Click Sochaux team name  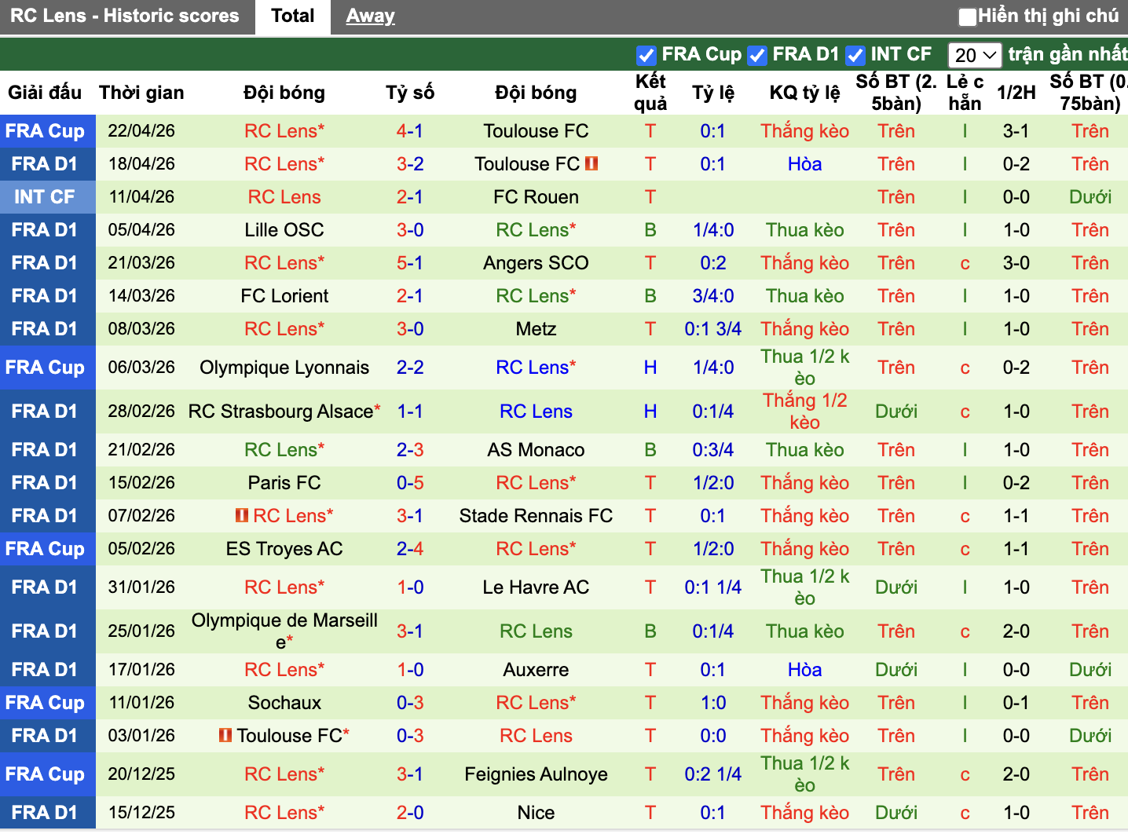(x=284, y=703)
